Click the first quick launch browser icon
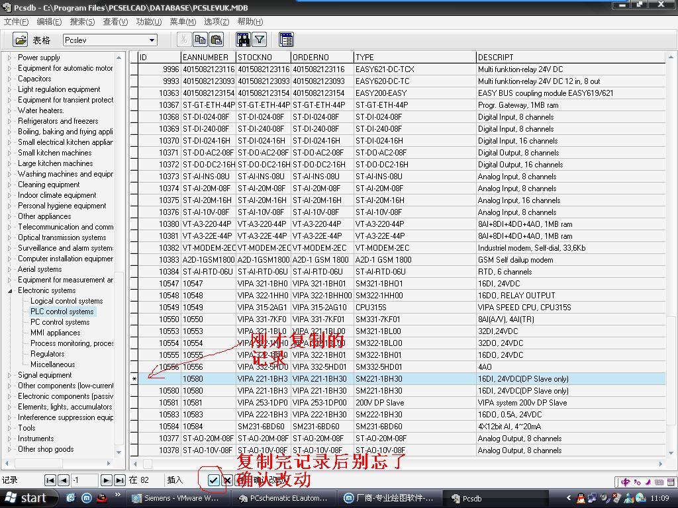Screen dimensions: 678x508 (x=71, y=498)
